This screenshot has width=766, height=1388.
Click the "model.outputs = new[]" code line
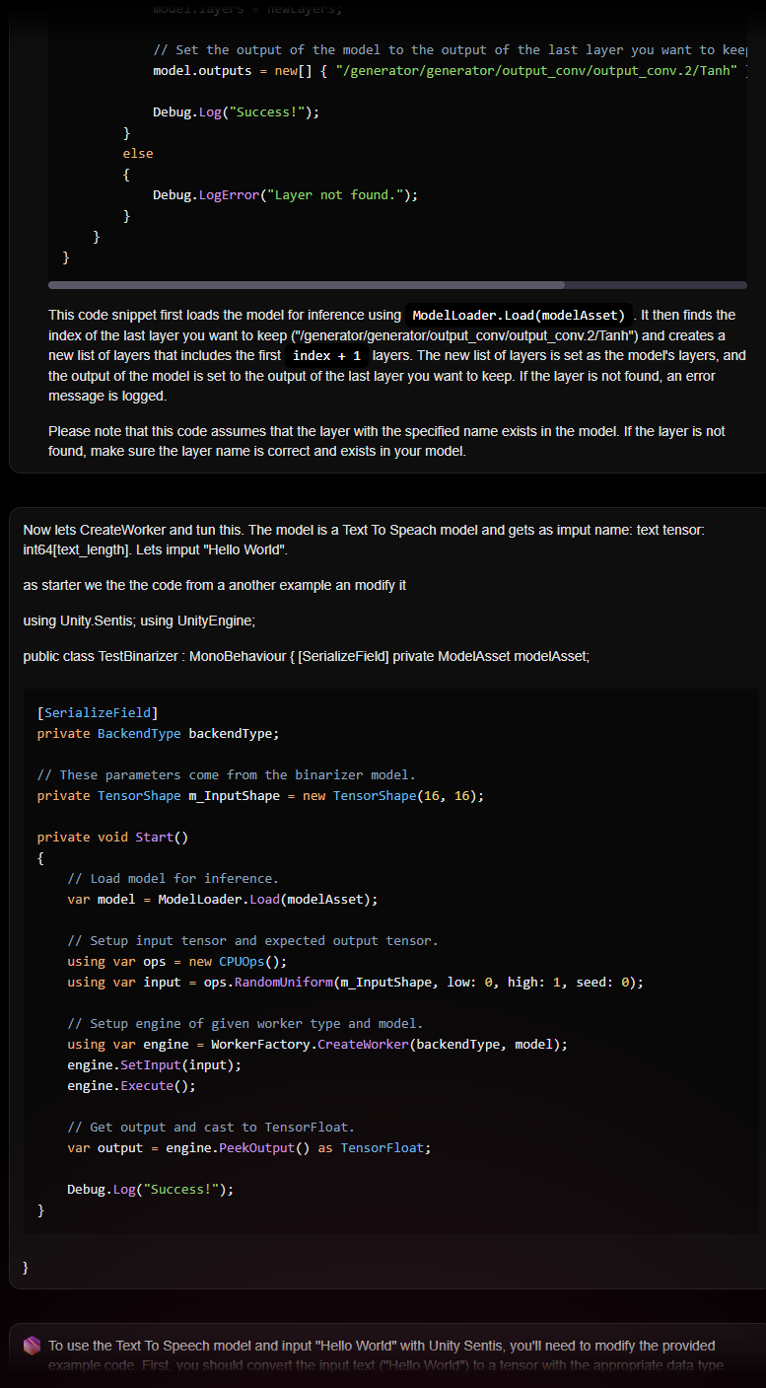449,71
